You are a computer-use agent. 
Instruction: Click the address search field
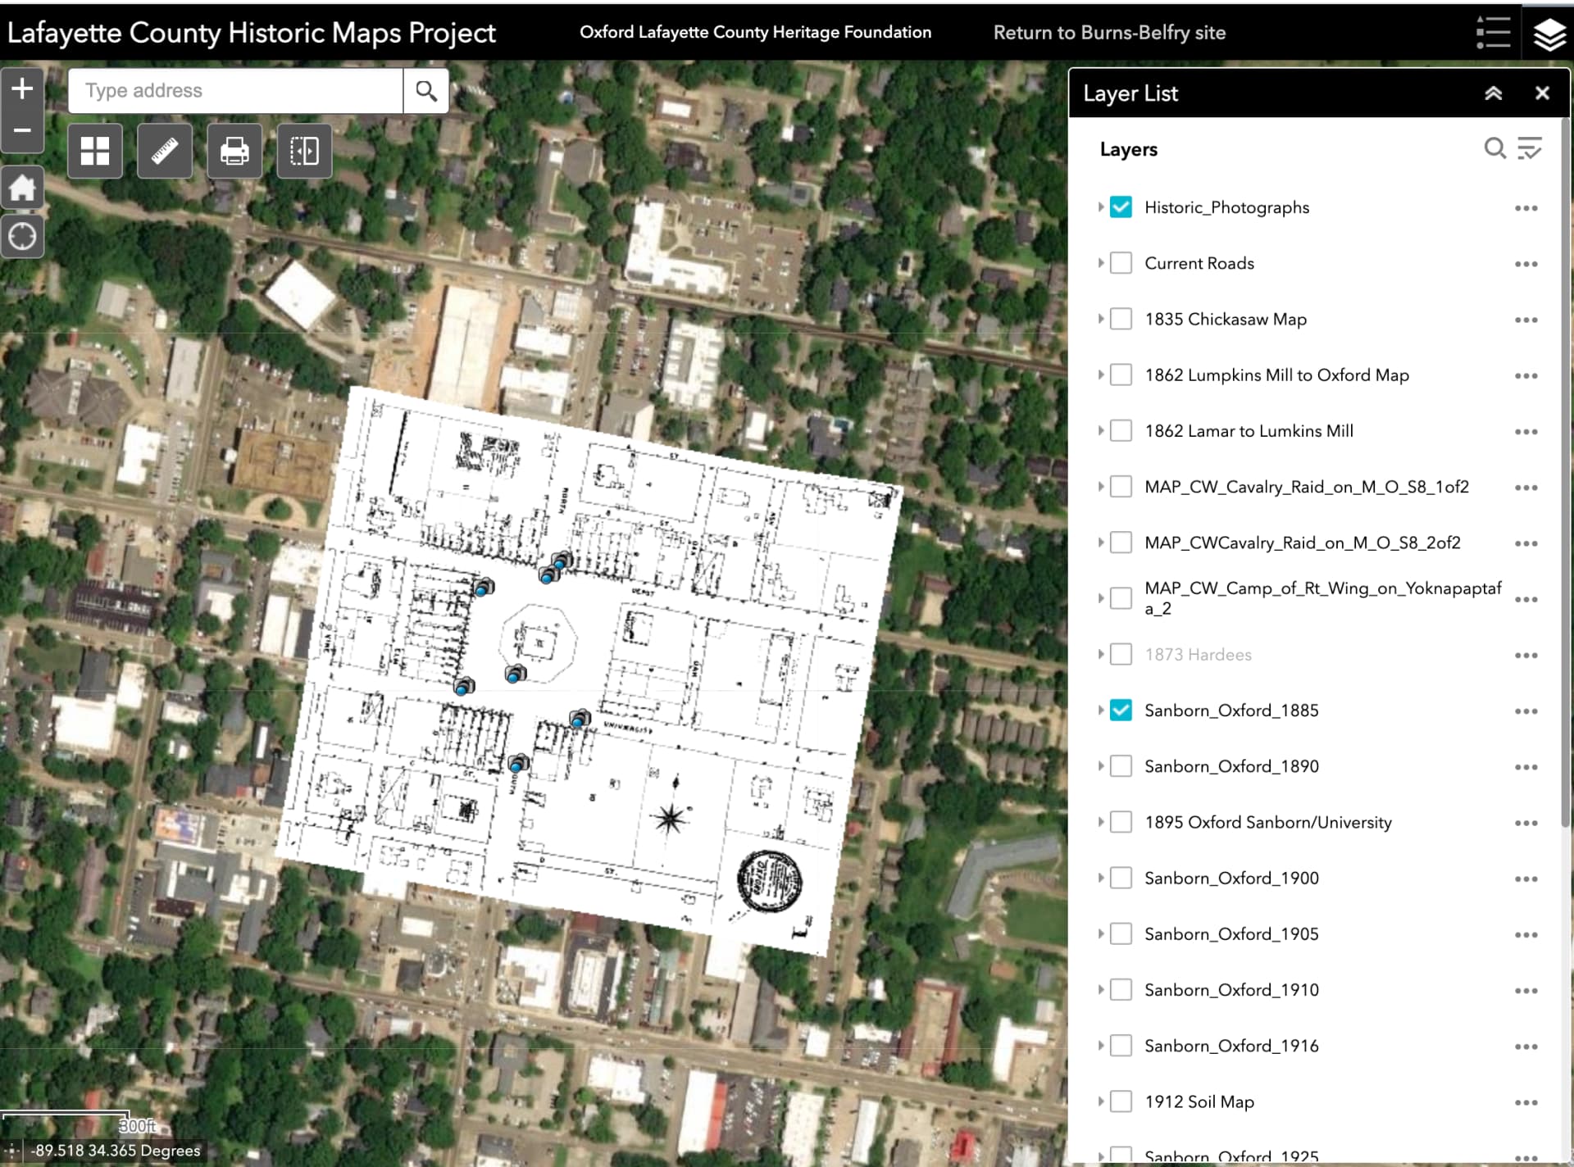pos(235,90)
